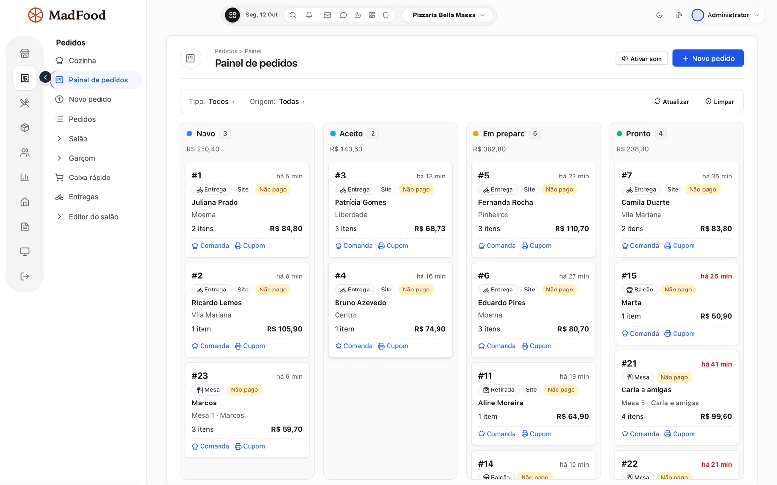Open the mail envelope icon
This screenshot has width=777, height=485.
coord(327,15)
